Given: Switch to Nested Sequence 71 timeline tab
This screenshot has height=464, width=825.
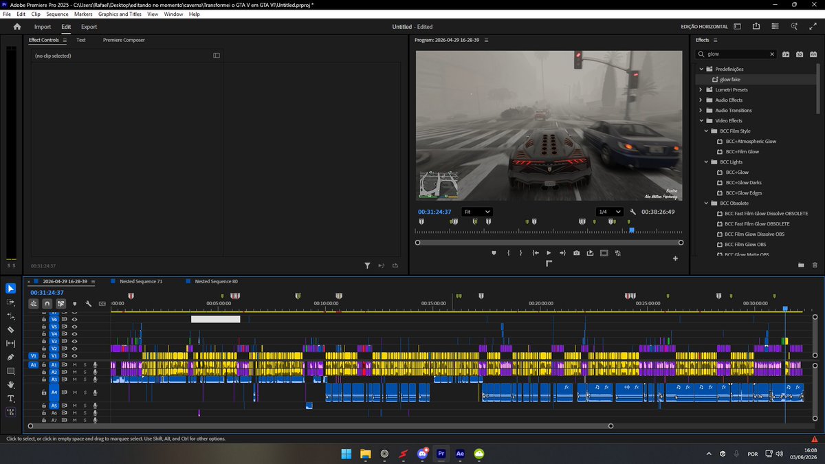Looking at the screenshot, I should [141, 281].
